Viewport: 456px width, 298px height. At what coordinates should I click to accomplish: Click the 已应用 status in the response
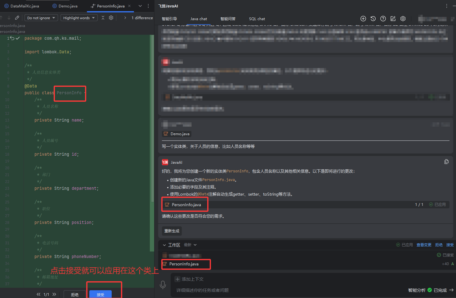[437, 204]
